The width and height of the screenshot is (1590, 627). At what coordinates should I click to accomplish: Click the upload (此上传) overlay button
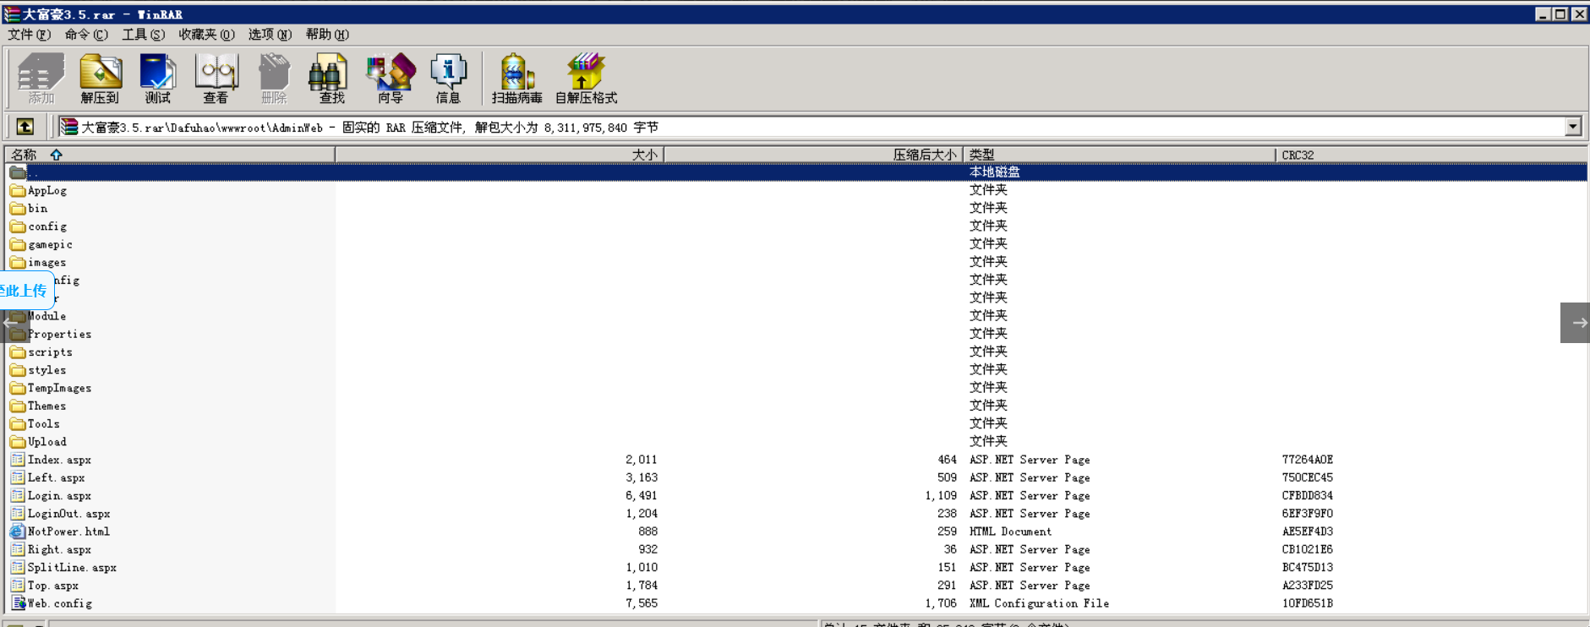tap(25, 291)
